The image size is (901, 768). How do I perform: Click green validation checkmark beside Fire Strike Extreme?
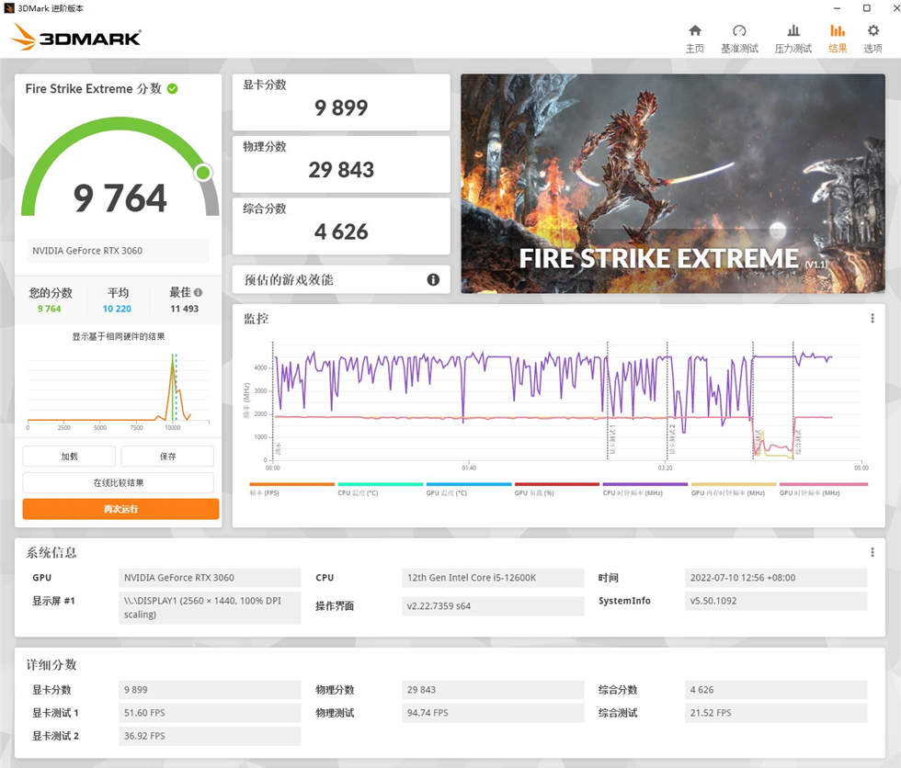[173, 89]
